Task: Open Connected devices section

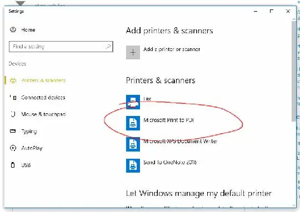Action: click(43, 98)
